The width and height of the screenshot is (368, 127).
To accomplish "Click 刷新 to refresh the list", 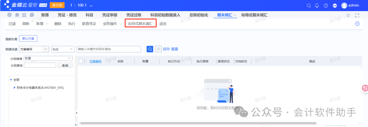I will [x=26, y=24].
